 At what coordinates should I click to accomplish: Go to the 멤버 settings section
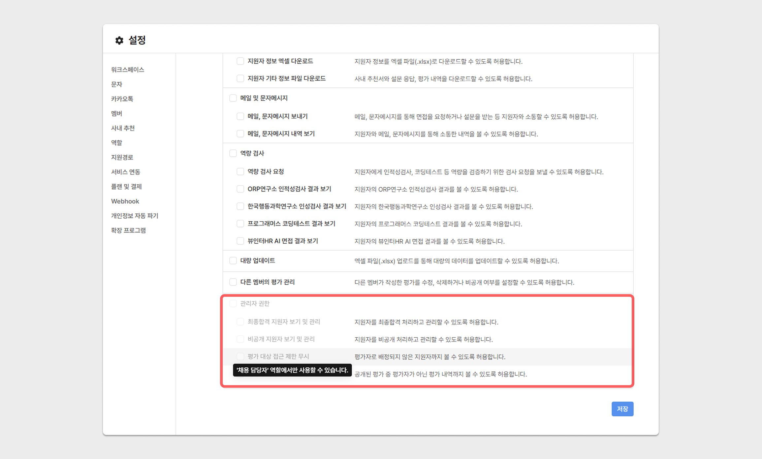(116, 113)
